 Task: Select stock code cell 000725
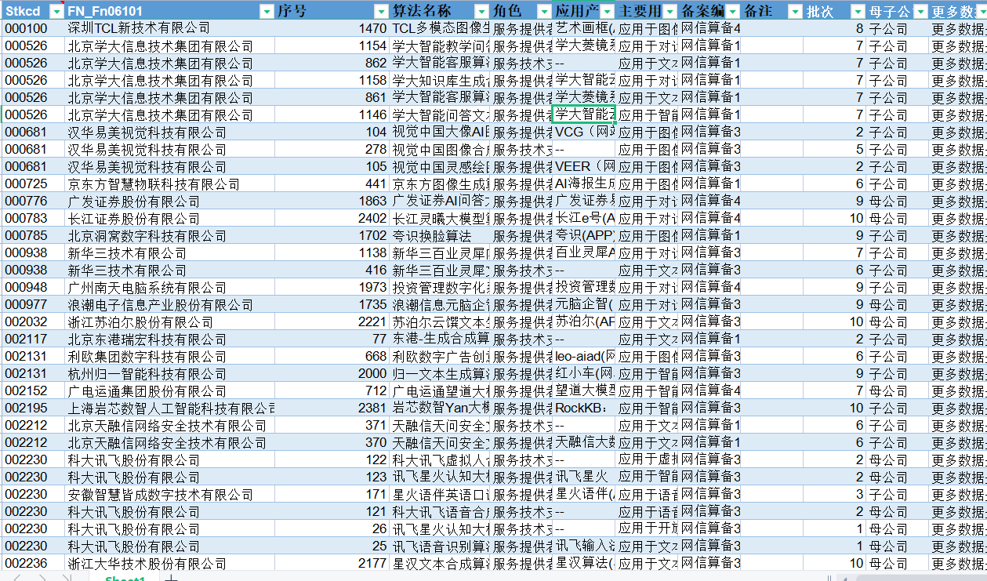point(33,183)
